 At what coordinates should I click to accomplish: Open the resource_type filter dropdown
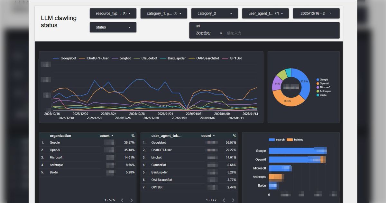(113, 14)
